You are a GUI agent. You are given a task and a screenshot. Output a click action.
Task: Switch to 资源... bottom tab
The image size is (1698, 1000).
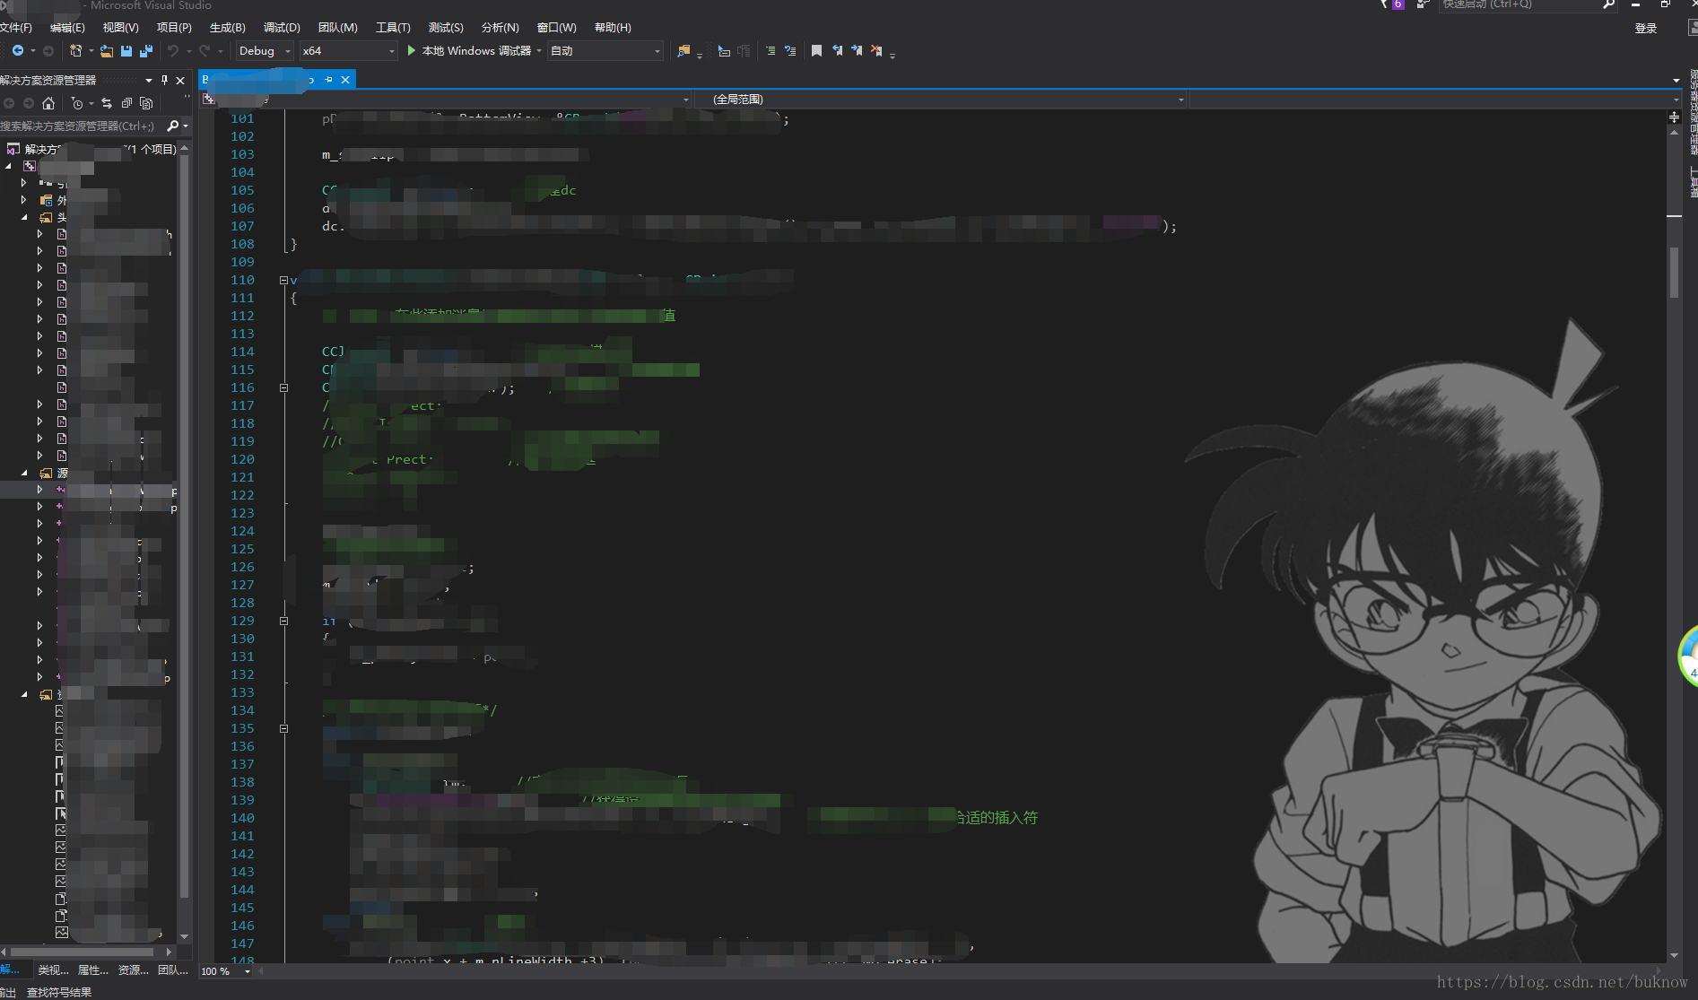pyautogui.click(x=133, y=970)
